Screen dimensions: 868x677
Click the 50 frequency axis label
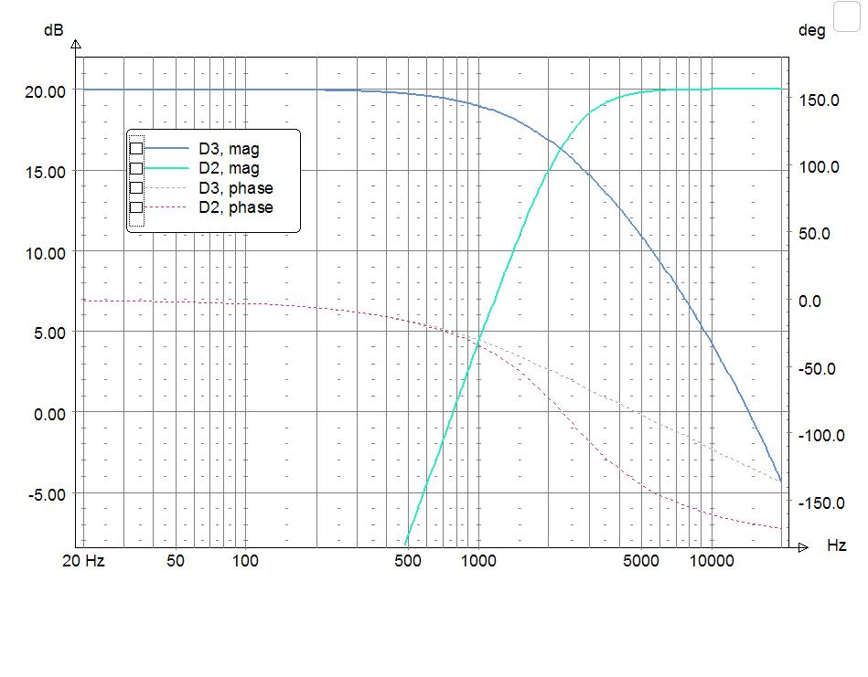point(176,561)
